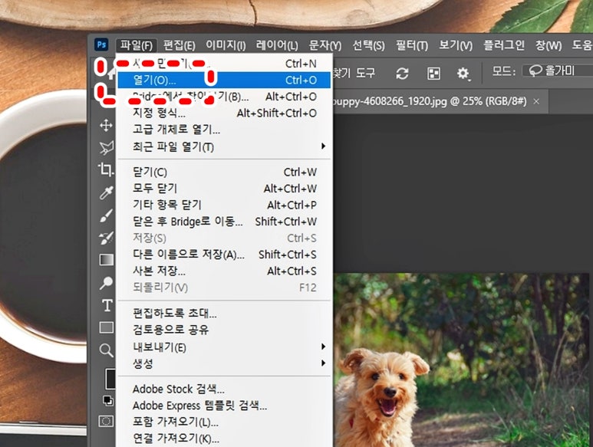Screen dimensions: 593x447
Task: Click the foreground color swatch
Action: pyautogui.click(x=110, y=379)
